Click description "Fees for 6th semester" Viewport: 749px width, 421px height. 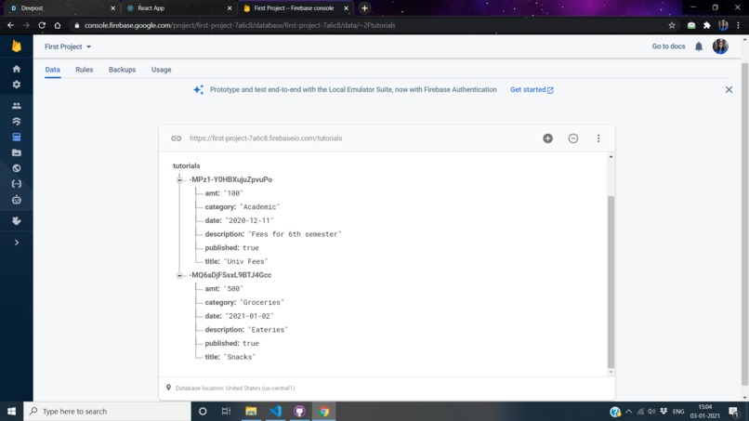coord(295,234)
